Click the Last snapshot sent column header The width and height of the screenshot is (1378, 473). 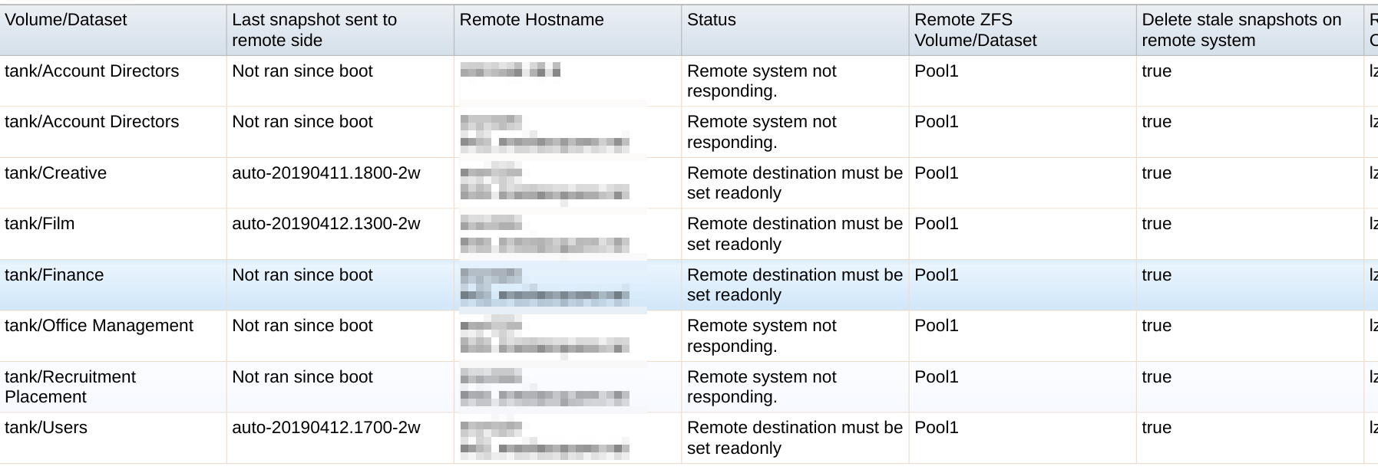[x=314, y=30]
